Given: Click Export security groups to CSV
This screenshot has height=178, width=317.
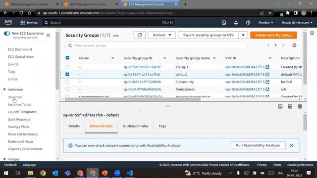Looking at the screenshot, I should pos(208,35).
